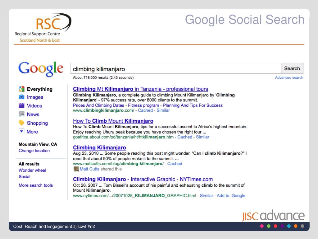Open More search tools
Viewport: 318px width, 239px height.
36,185
